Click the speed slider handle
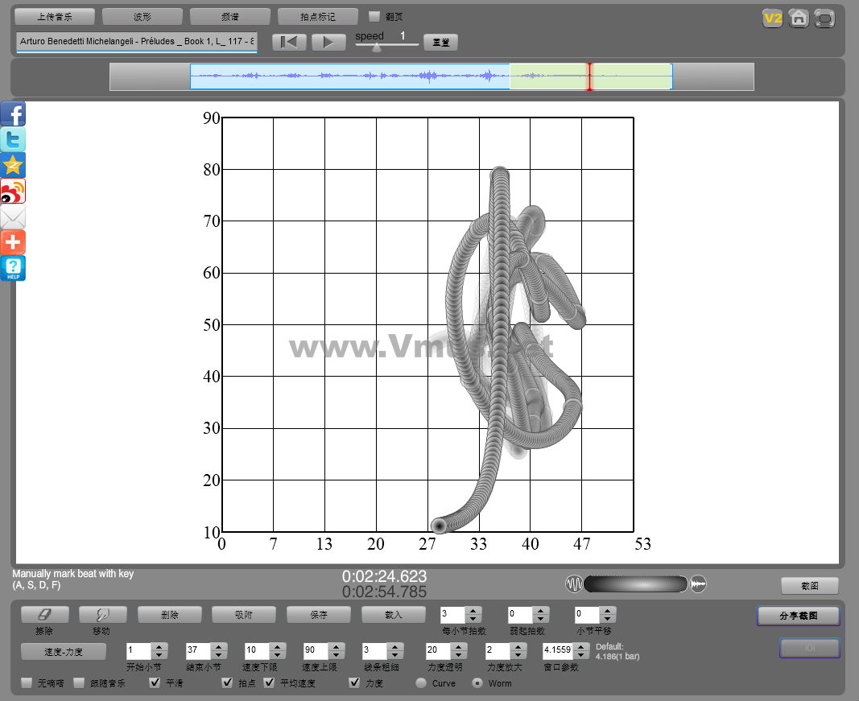The height and width of the screenshot is (701, 859). (x=376, y=47)
